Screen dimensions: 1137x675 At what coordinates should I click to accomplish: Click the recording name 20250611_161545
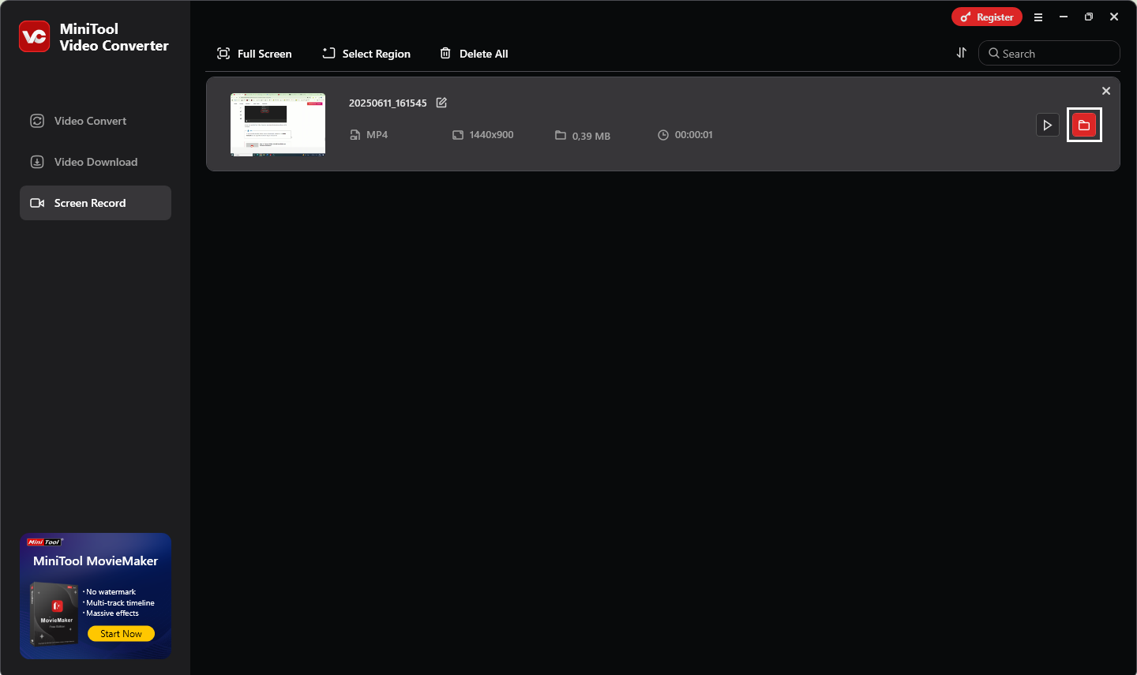pyautogui.click(x=388, y=103)
